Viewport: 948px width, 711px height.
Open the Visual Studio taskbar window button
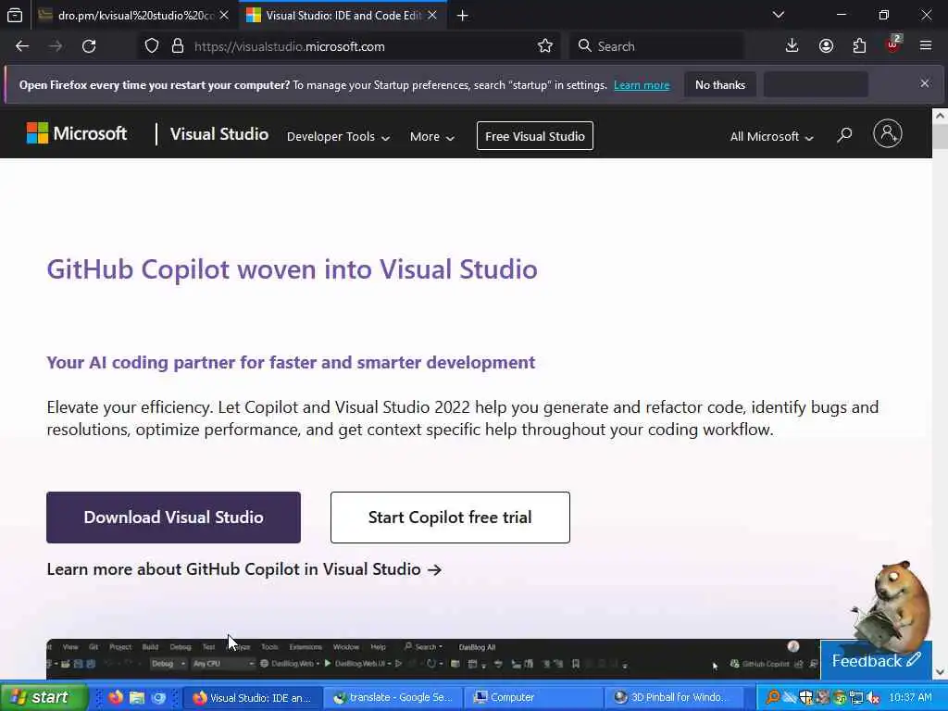253,697
